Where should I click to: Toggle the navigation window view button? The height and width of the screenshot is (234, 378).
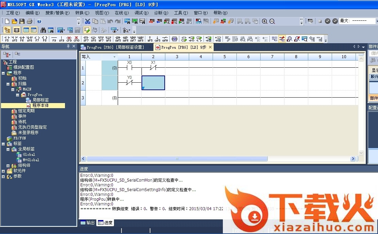tap(7, 30)
